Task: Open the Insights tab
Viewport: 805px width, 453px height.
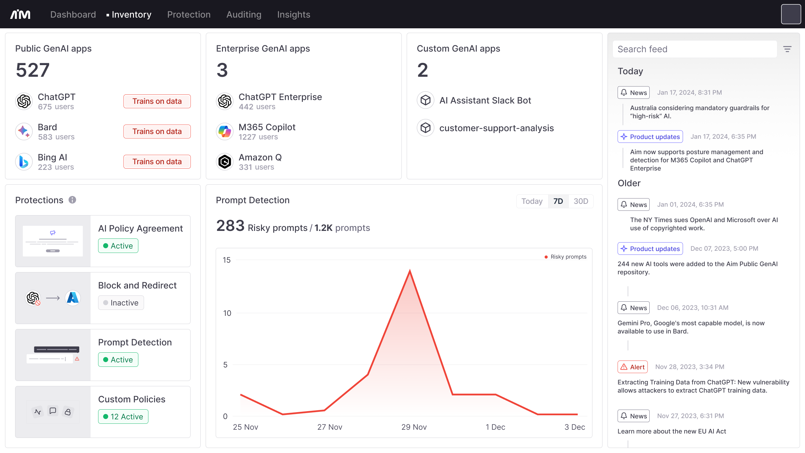Action: tap(294, 14)
